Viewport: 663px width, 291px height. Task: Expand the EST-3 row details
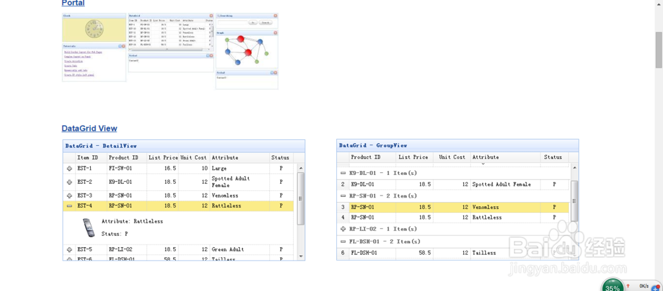[x=70, y=196]
